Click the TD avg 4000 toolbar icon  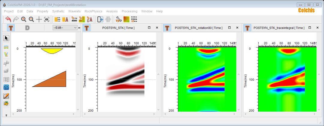click(74, 19)
